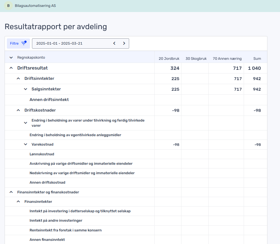Click Driftsinntekter value 225 under Jordbruk
The height and width of the screenshot is (244, 280).
175,79
